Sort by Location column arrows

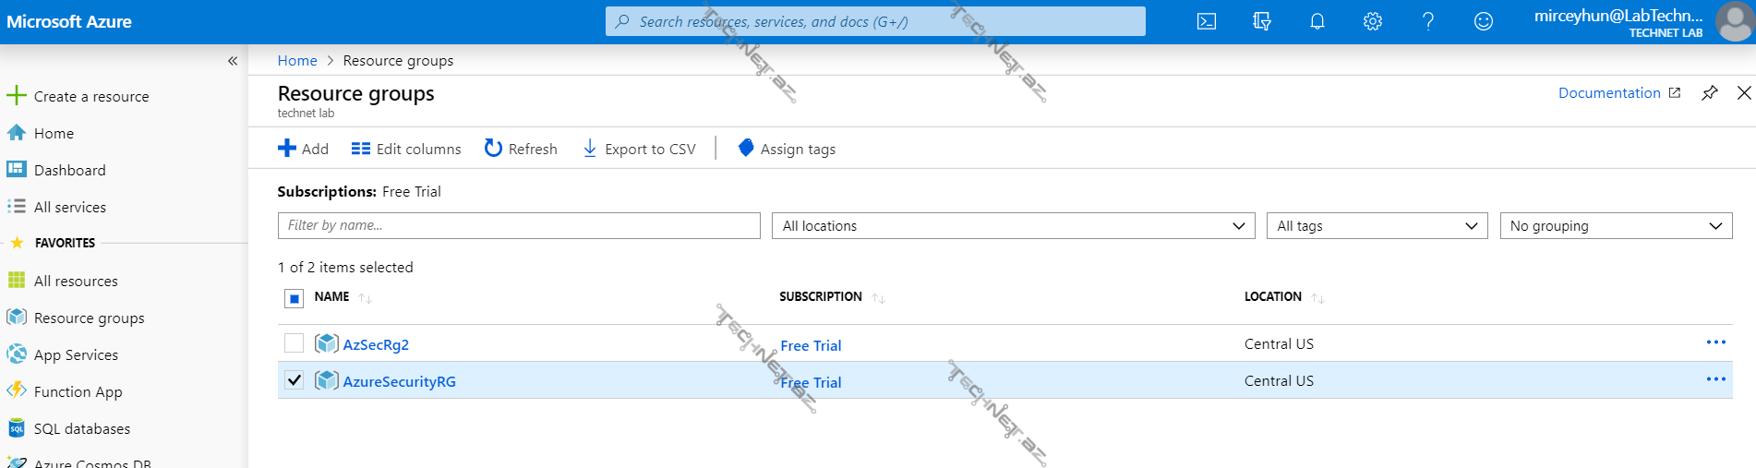coord(1317,298)
